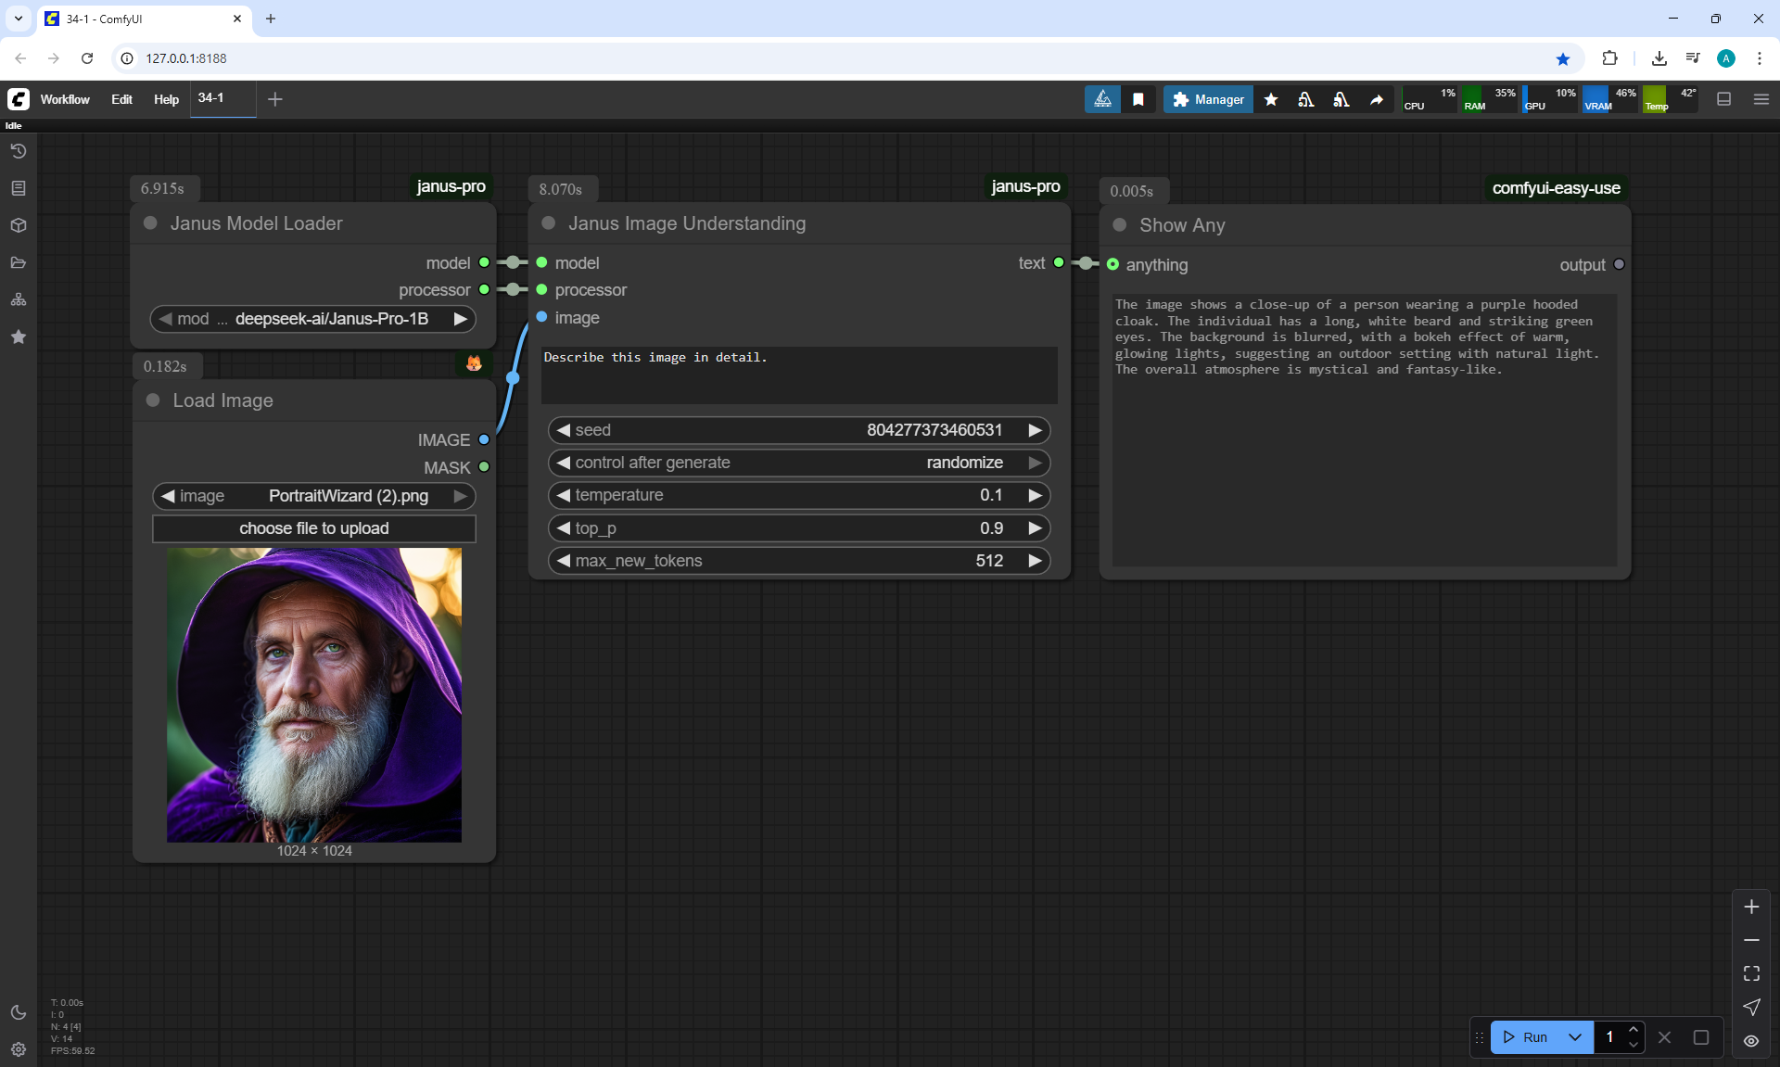Open control after generate dropdown
Screen dimensions: 1780x1067
798,463
